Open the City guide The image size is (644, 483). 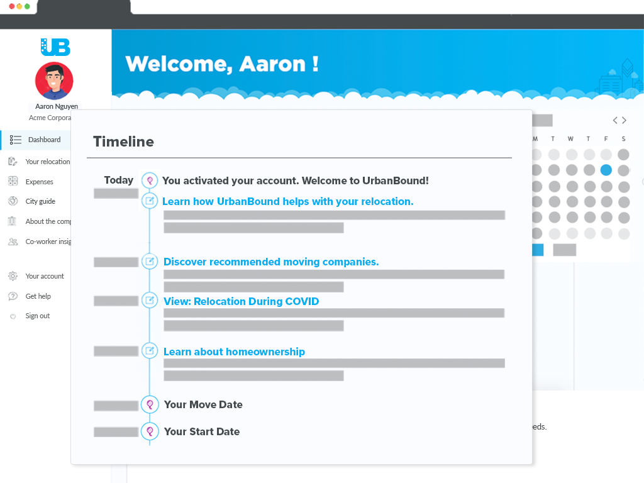[40, 201]
